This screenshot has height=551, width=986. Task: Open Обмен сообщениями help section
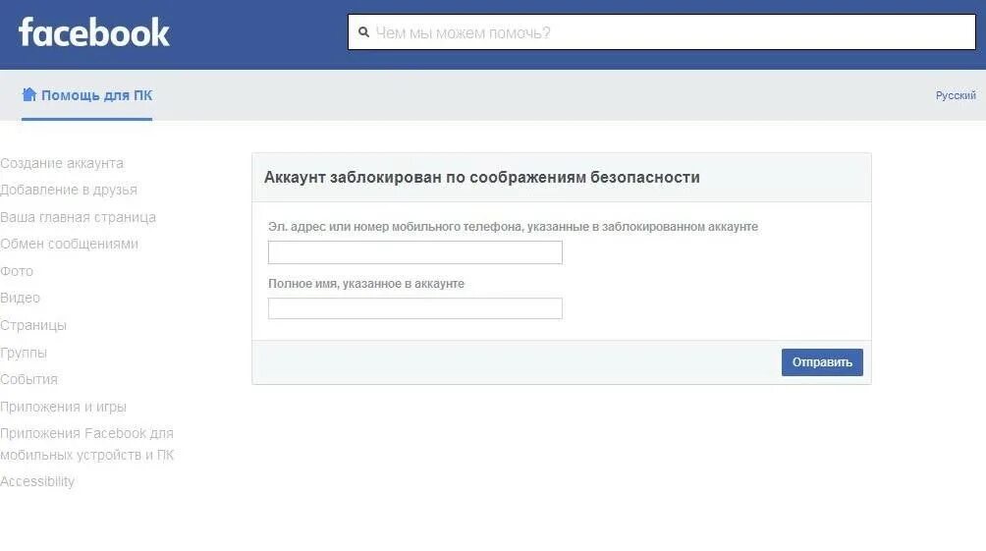pos(69,244)
